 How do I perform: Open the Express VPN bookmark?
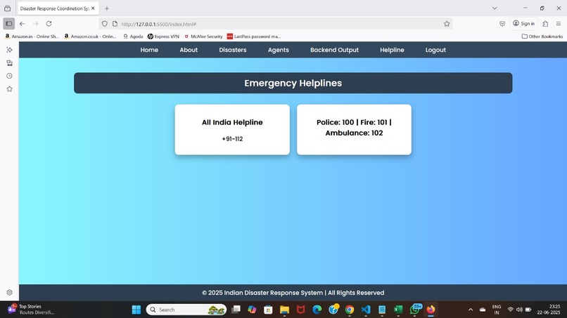[163, 37]
